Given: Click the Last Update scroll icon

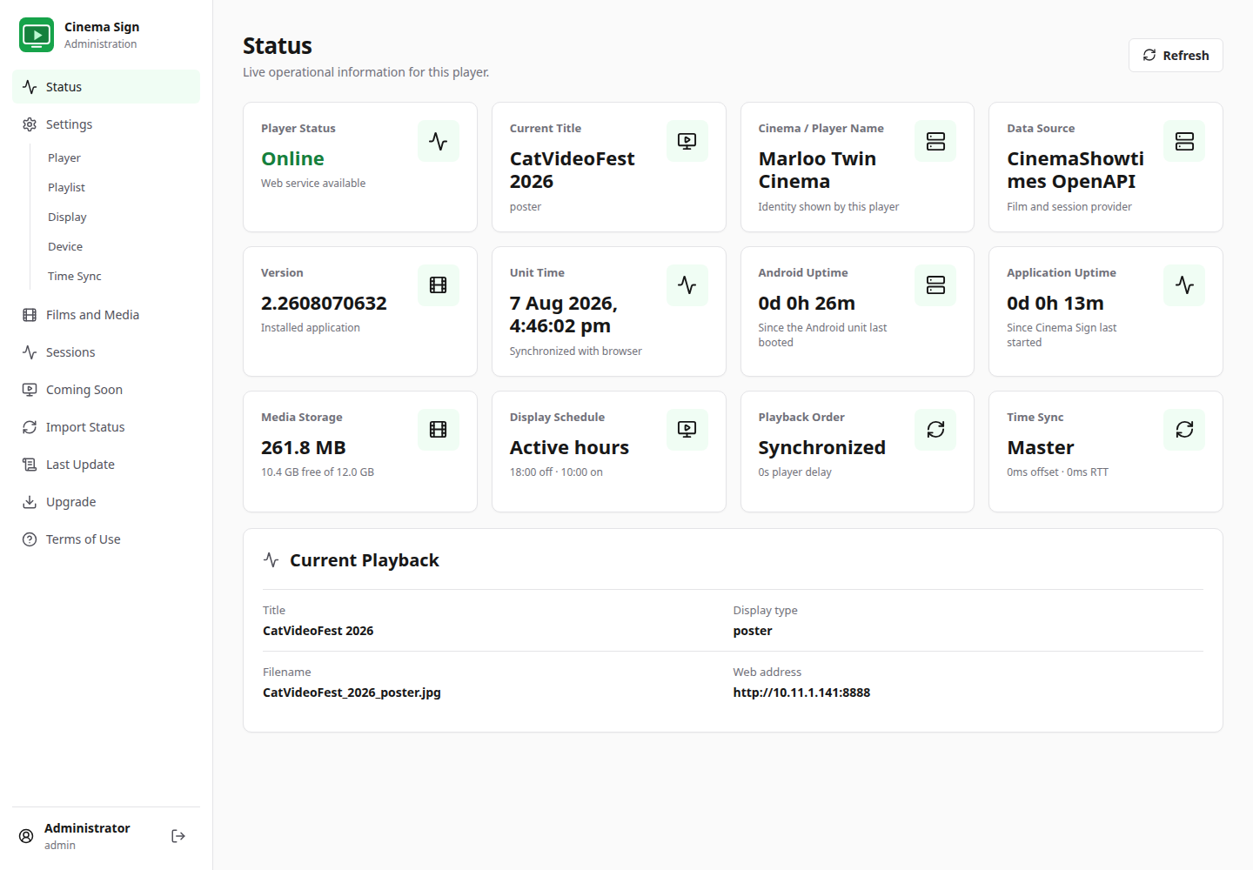Looking at the screenshot, I should (30, 465).
